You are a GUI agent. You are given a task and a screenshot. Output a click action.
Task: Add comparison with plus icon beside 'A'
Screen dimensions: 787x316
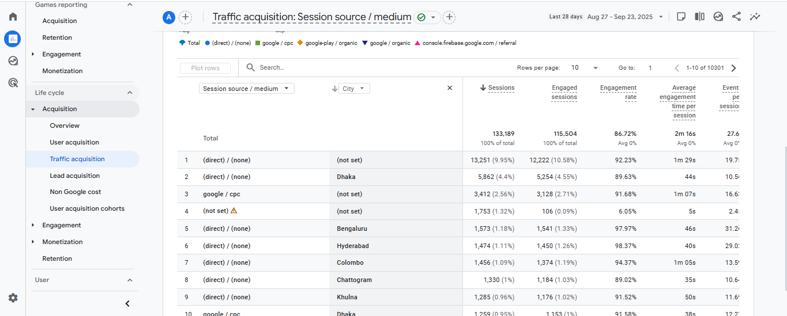pos(186,17)
